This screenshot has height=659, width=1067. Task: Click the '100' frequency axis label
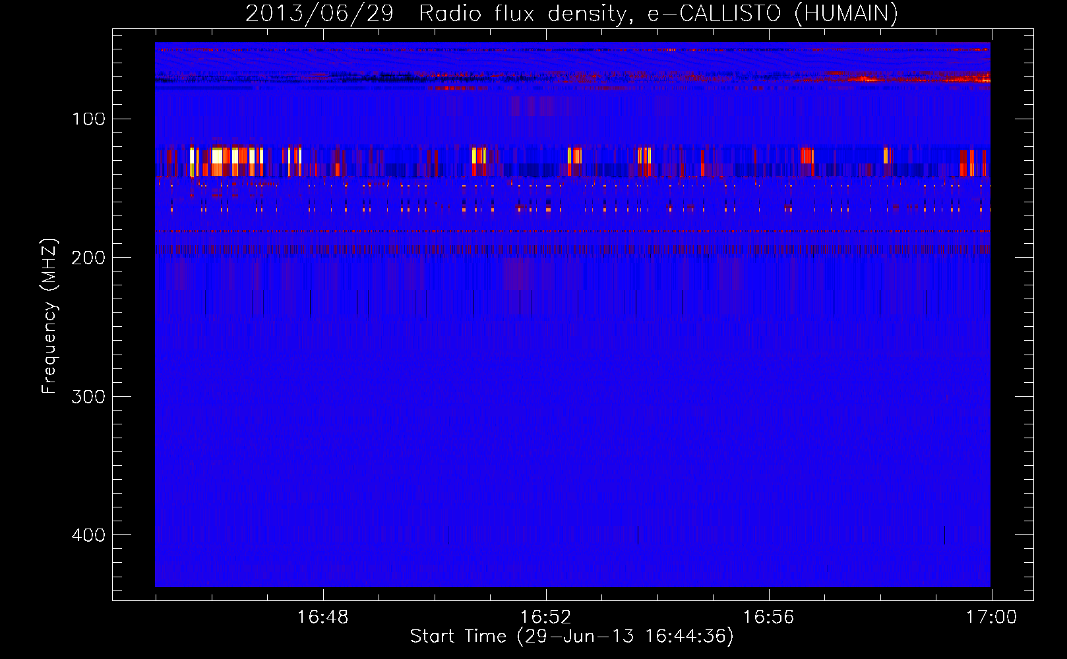pos(88,119)
